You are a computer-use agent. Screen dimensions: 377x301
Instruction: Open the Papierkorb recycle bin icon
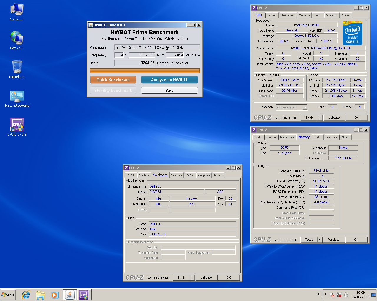click(17, 69)
